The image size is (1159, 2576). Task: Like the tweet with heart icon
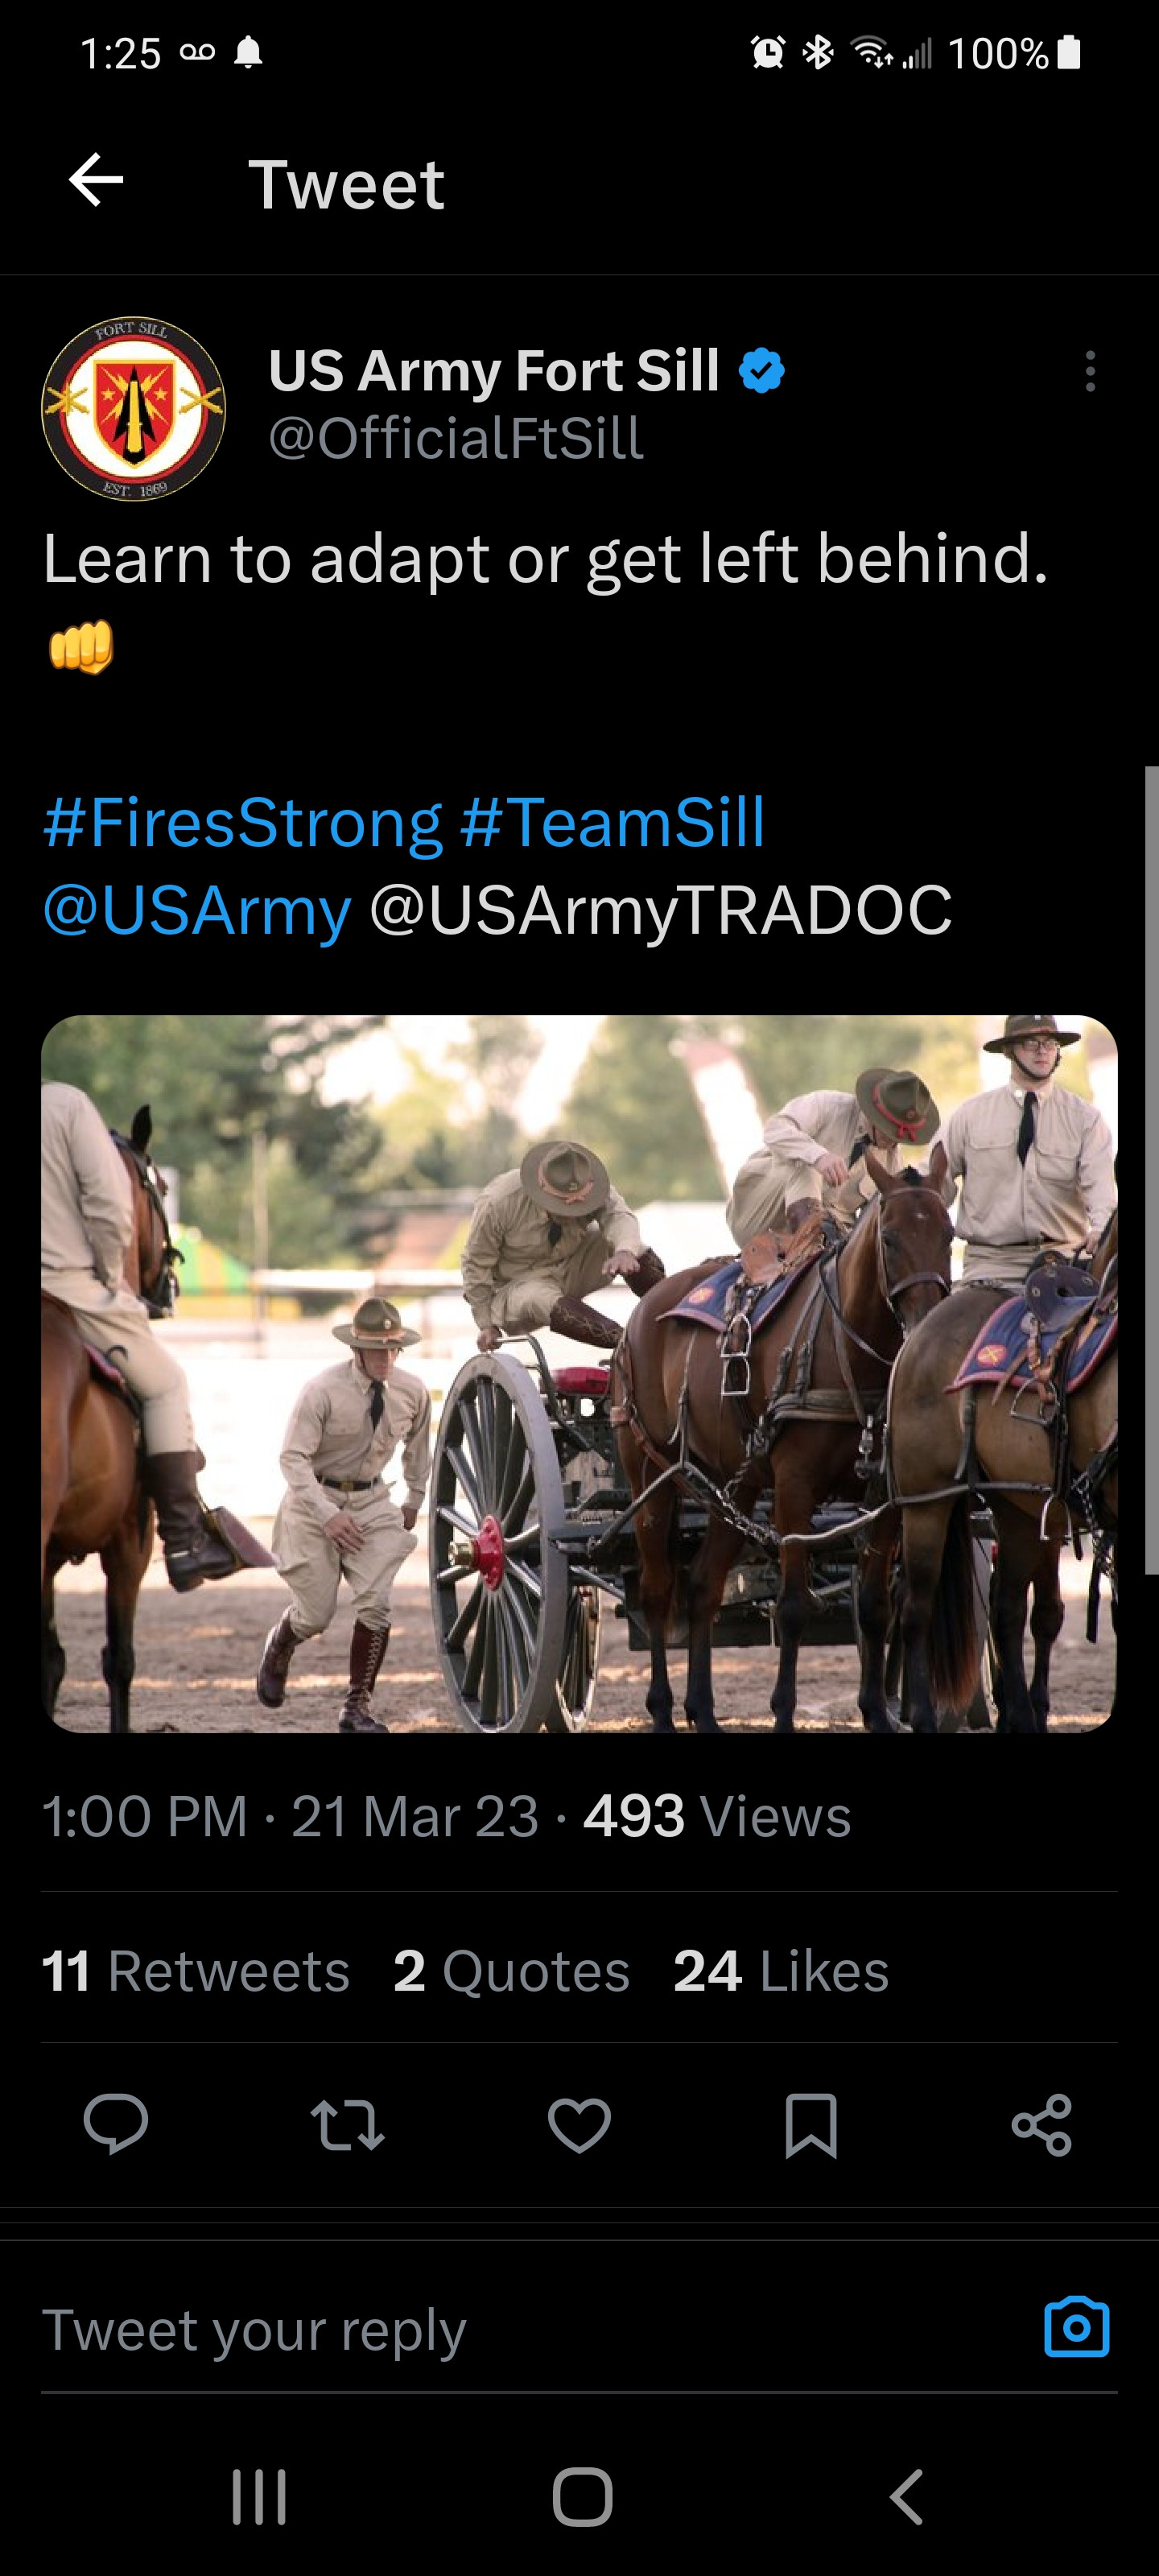click(x=579, y=2124)
